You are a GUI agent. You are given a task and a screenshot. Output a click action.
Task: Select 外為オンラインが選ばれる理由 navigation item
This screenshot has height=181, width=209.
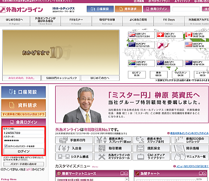click(x=45, y=21)
